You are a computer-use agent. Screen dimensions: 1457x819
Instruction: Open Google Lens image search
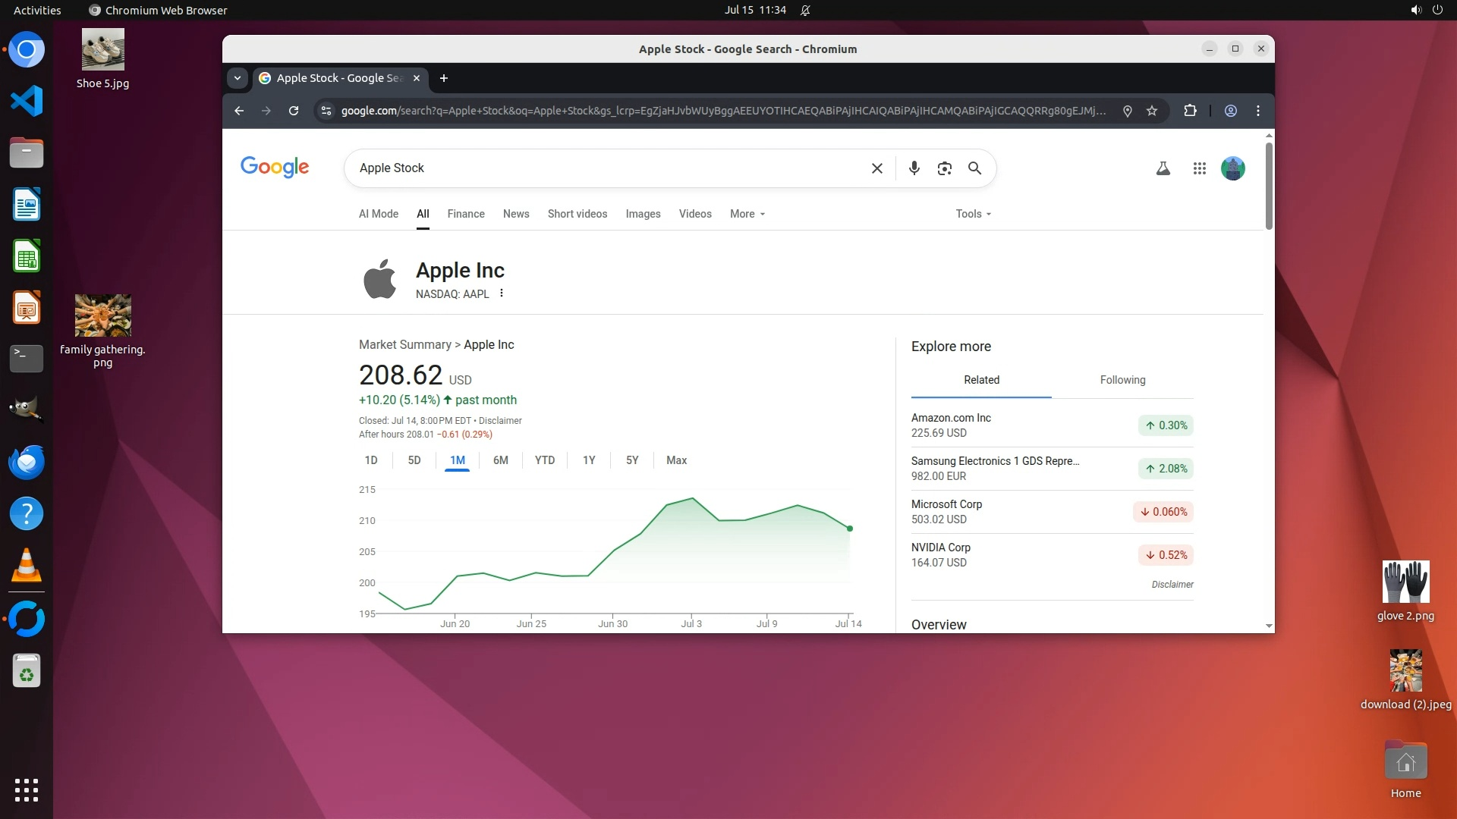[944, 168]
